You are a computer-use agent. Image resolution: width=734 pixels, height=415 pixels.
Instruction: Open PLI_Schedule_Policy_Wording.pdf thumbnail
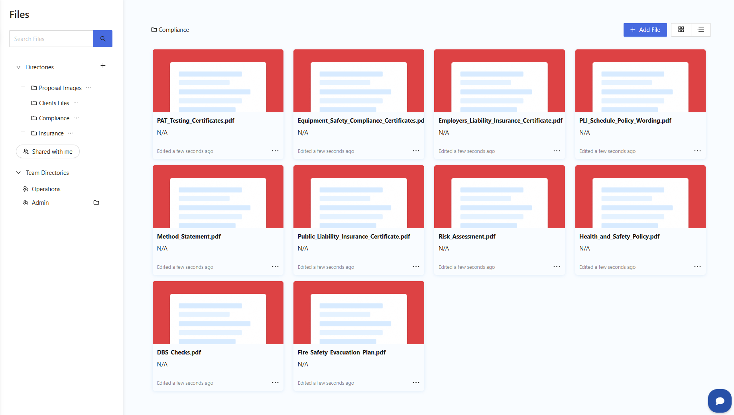640,81
